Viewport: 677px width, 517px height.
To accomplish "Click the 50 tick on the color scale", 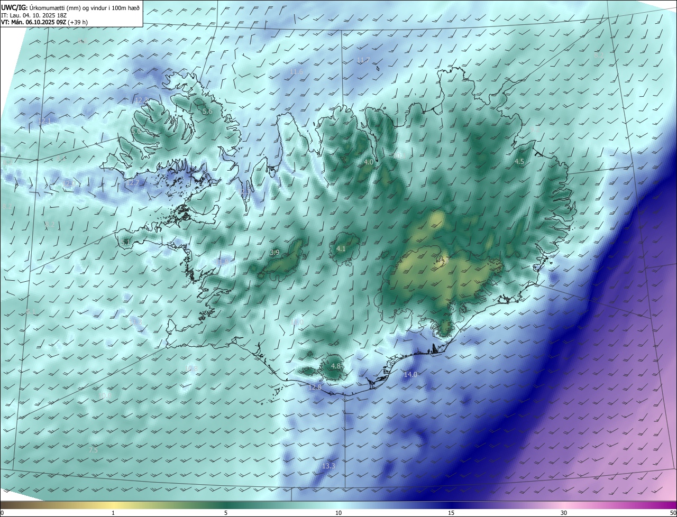I will [673, 513].
